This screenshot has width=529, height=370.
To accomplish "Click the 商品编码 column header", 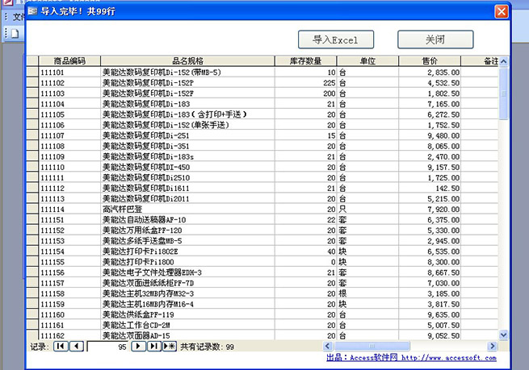I will [x=69, y=61].
